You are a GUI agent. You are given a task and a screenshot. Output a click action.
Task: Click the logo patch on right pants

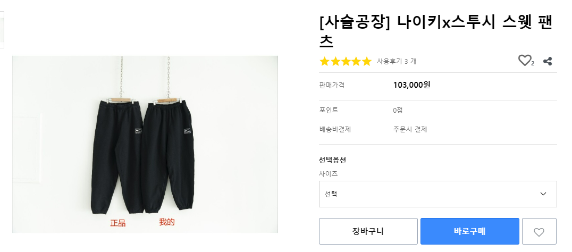coord(187,130)
